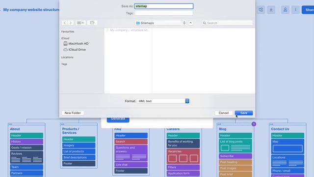Click the New Folder button
This screenshot has height=177, width=314.
click(73, 113)
